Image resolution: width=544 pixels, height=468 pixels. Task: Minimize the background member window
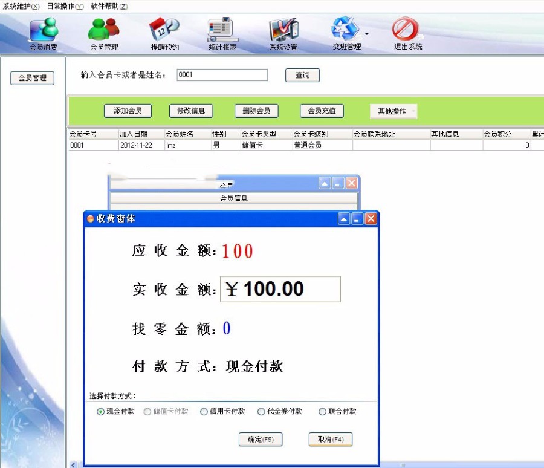click(338, 183)
